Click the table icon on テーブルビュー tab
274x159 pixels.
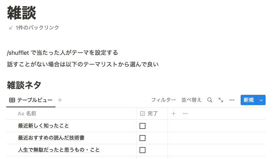(x=12, y=100)
